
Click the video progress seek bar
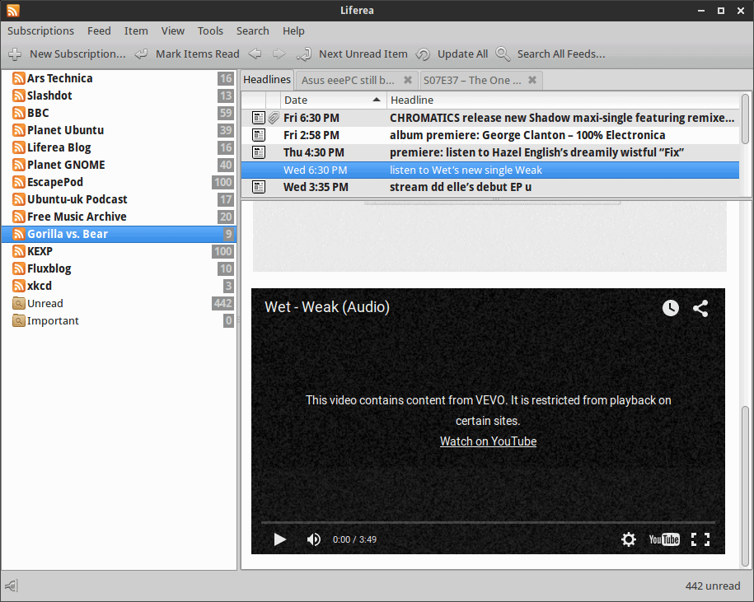[x=488, y=522]
